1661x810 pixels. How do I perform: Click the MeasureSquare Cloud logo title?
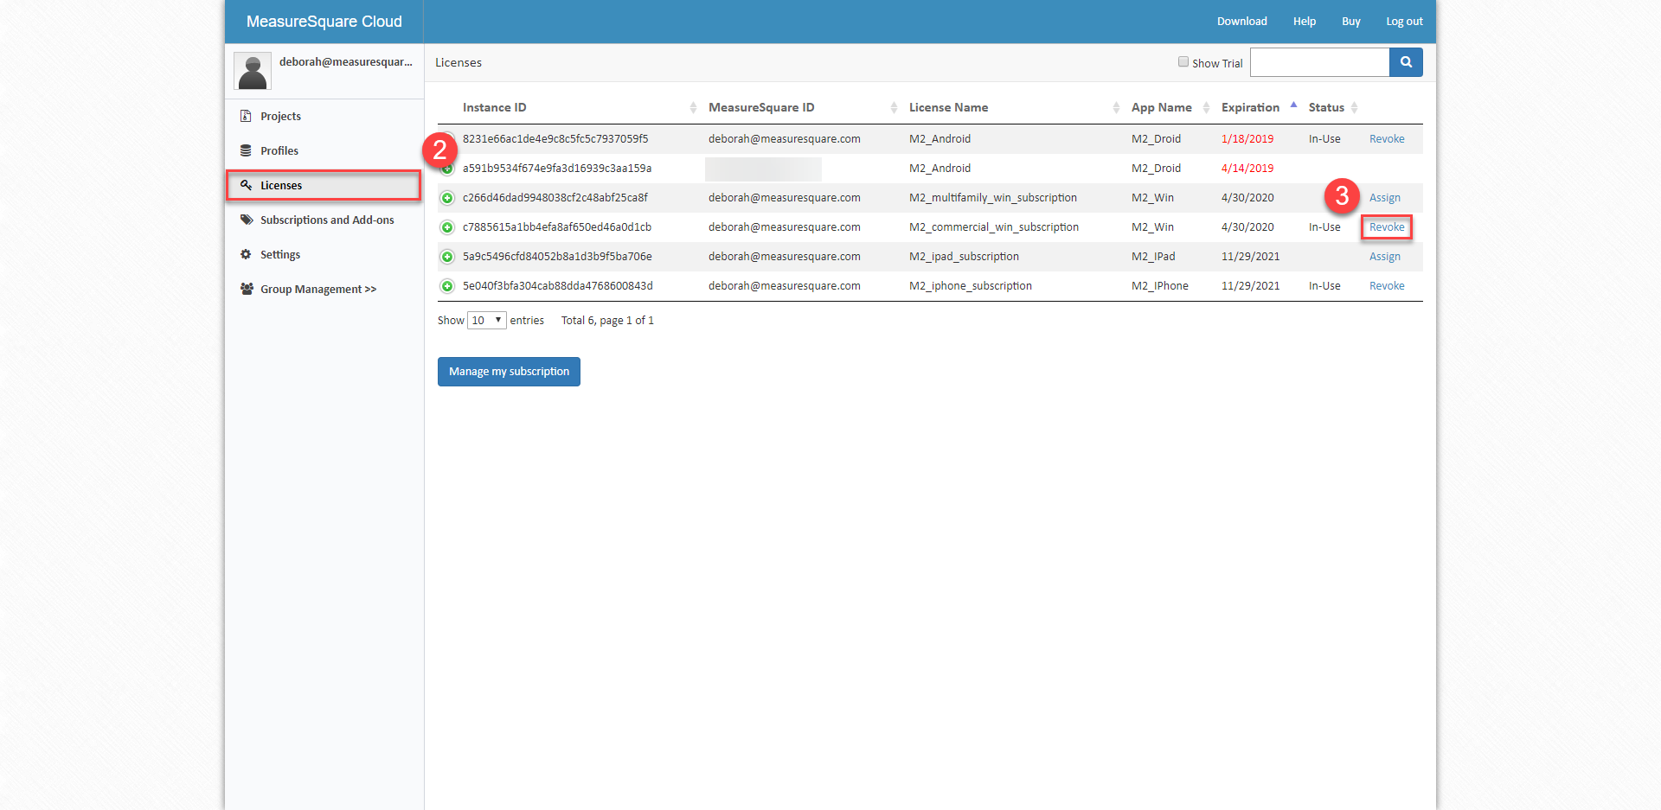click(324, 22)
